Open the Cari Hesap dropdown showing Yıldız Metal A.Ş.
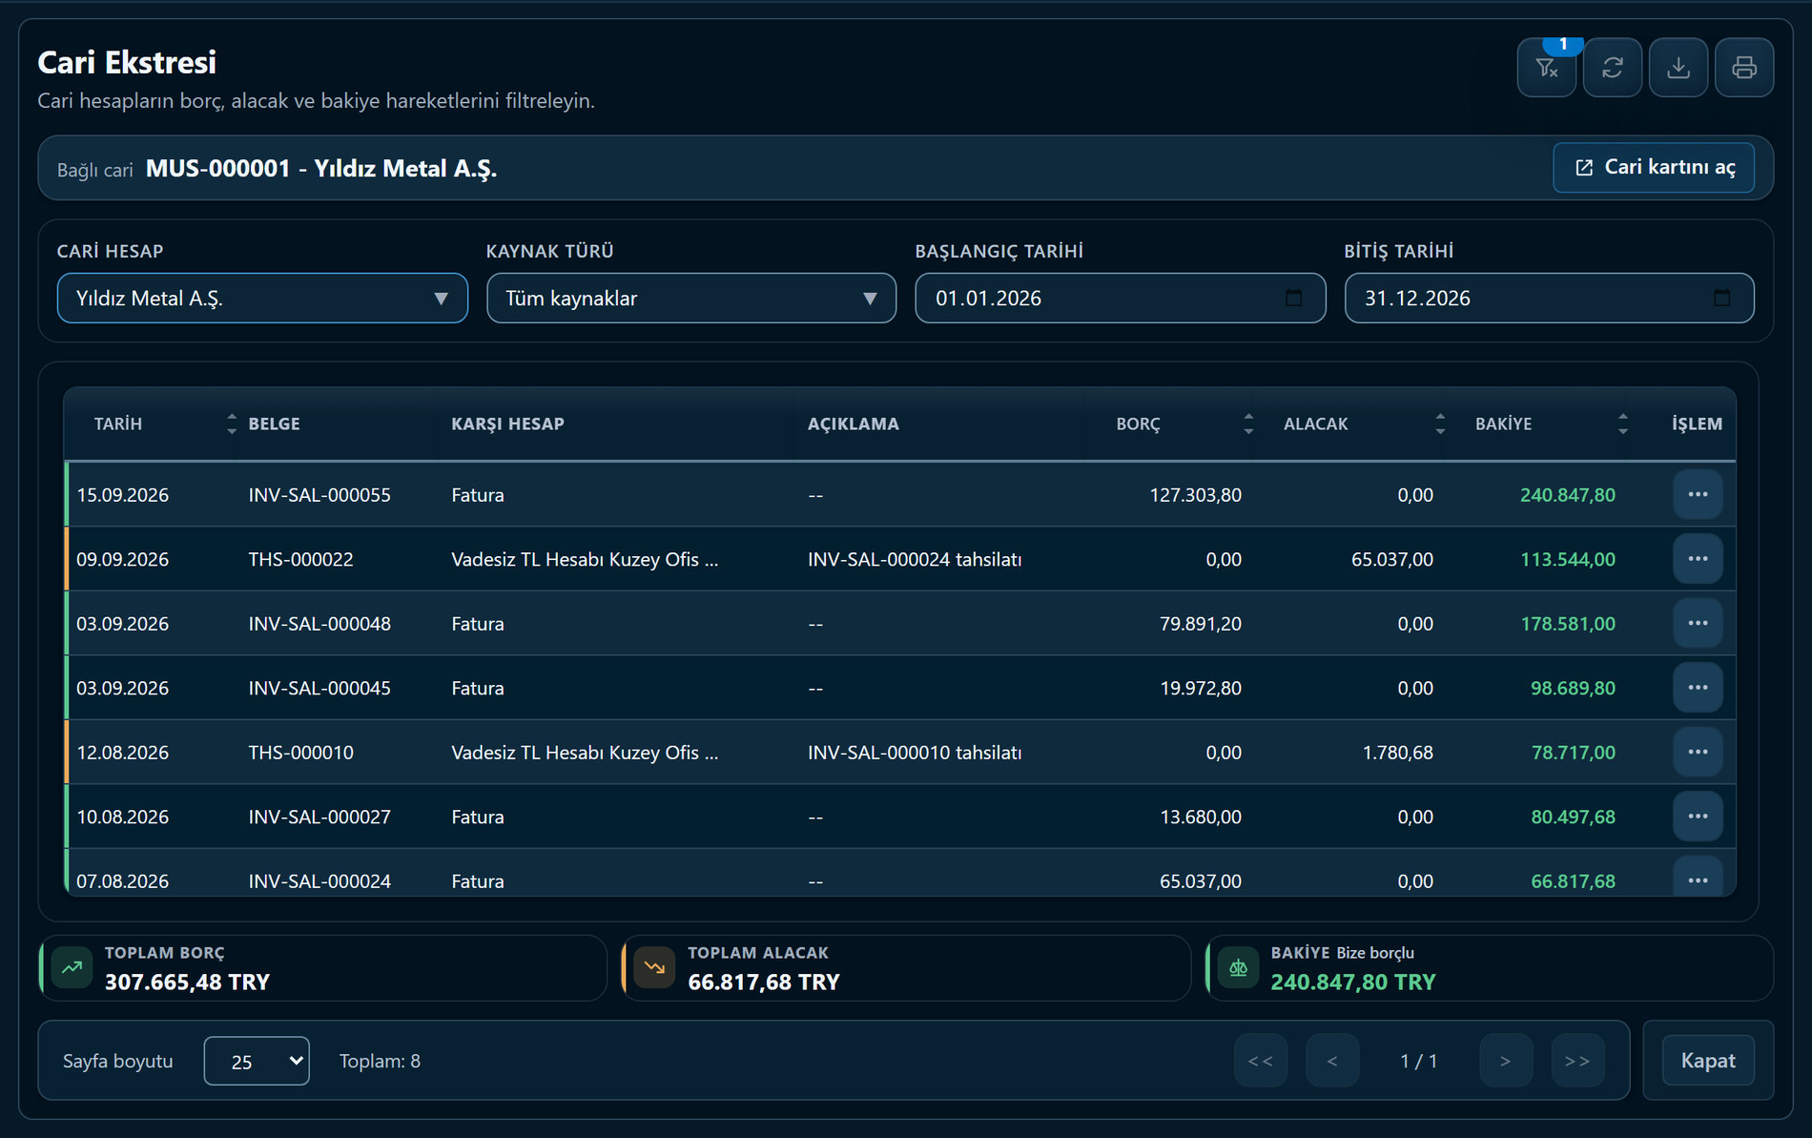 coord(262,299)
